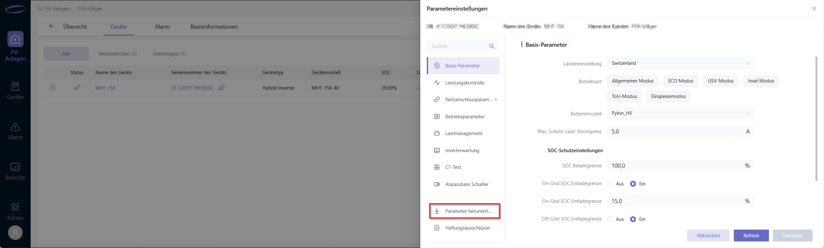Click the green device status icon
The height and width of the screenshot is (248, 824).
click(77, 87)
